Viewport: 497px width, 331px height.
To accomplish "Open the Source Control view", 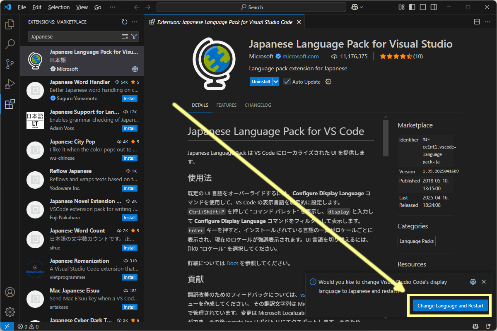I will coord(10,64).
